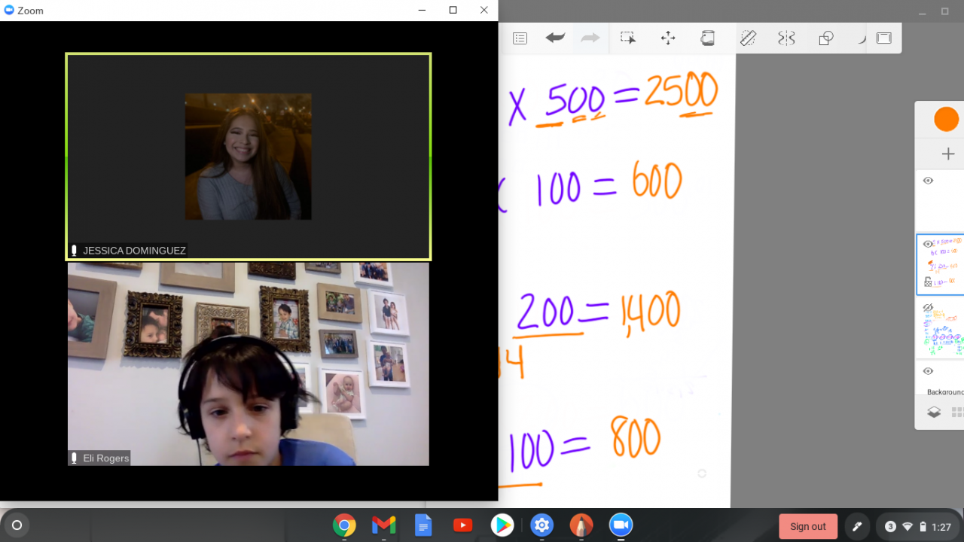Select the orange current color swatch

click(946, 119)
